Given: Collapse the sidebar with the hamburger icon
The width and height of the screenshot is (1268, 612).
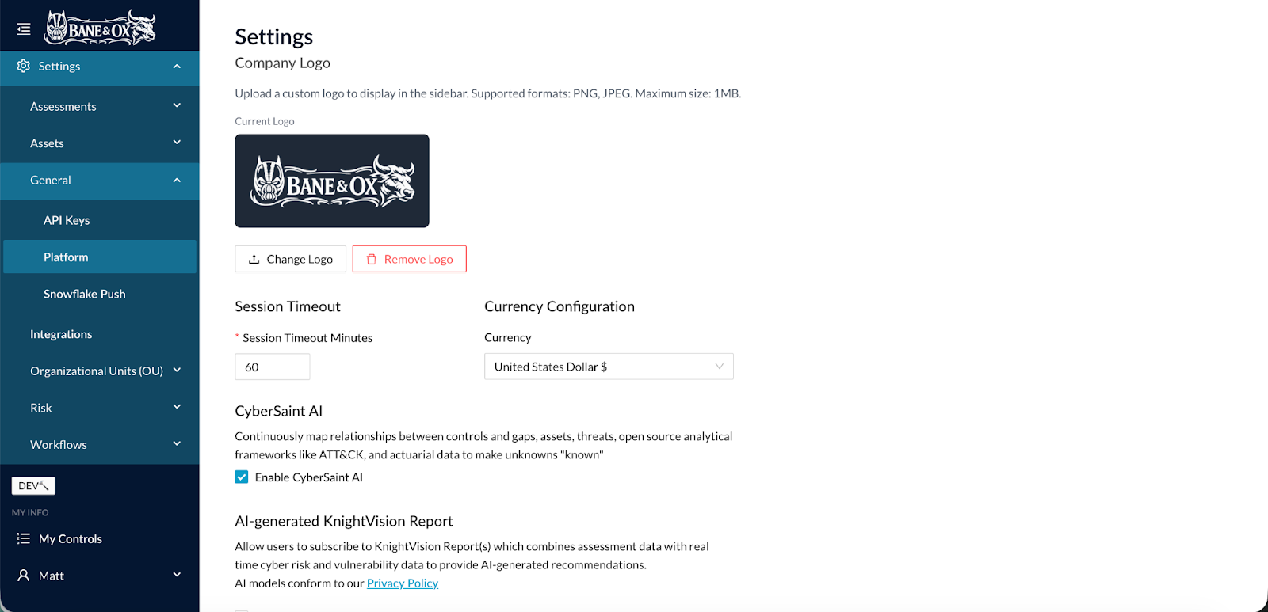Looking at the screenshot, I should click(x=24, y=29).
